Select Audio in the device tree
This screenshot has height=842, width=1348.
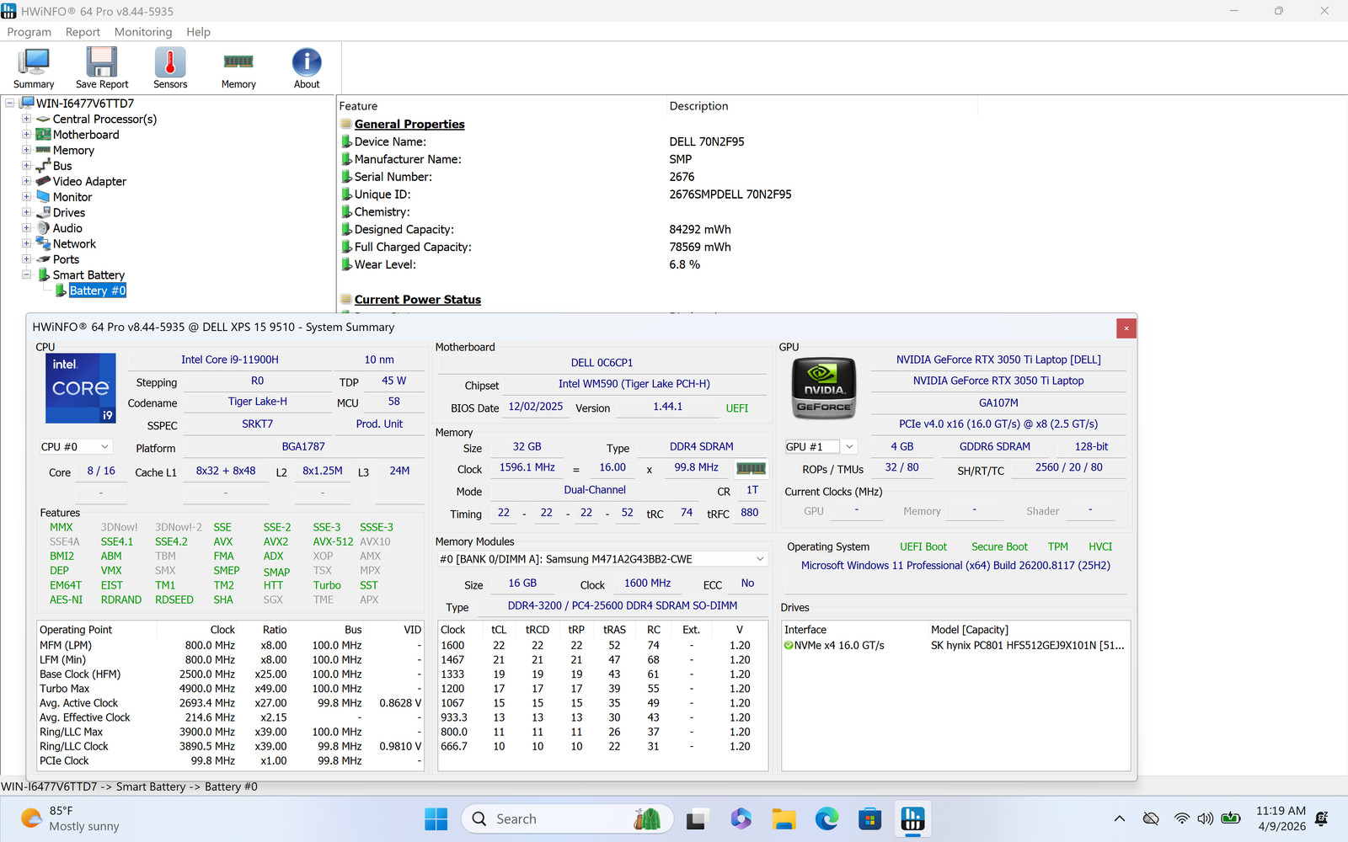tap(67, 228)
